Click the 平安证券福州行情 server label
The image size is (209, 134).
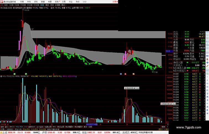click(146, 132)
